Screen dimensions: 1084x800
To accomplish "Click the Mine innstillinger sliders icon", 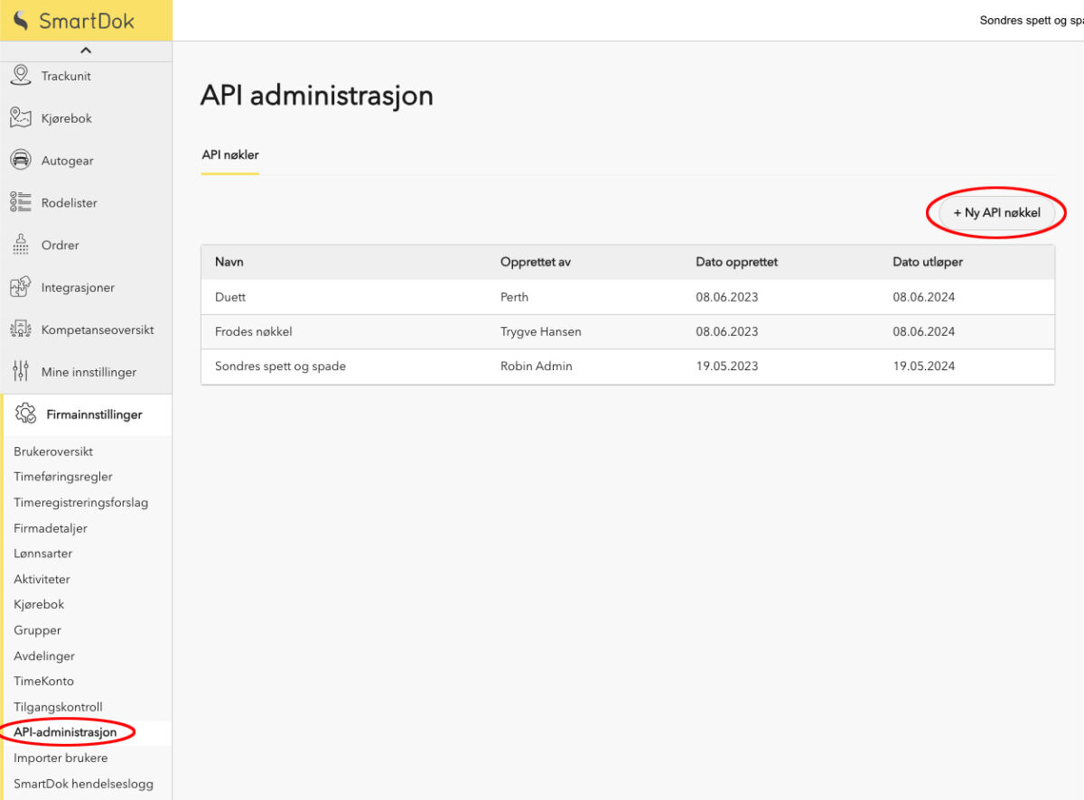I will [x=21, y=371].
